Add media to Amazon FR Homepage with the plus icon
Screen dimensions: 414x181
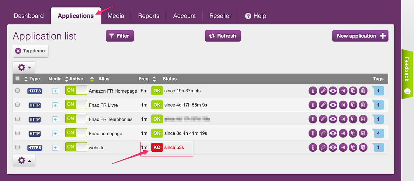click(x=55, y=91)
